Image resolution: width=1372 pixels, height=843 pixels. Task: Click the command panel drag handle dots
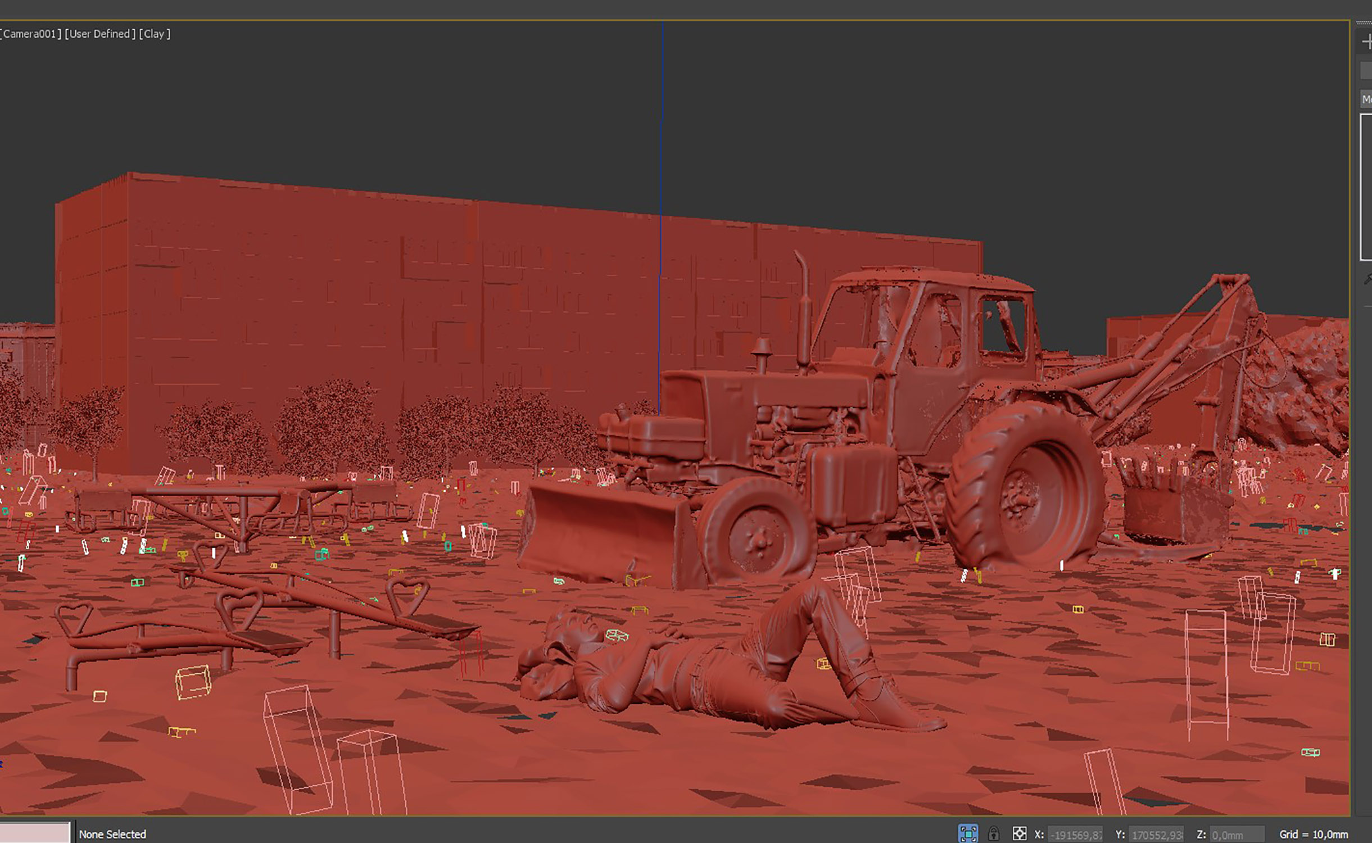point(1364,23)
